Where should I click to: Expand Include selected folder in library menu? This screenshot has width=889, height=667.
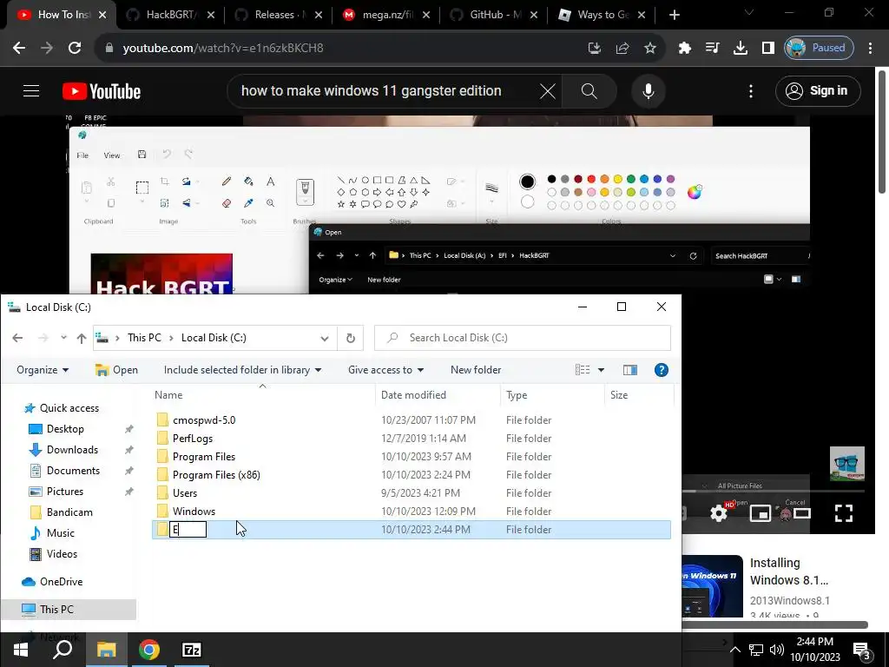pyautogui.click(x=243, y=370)
